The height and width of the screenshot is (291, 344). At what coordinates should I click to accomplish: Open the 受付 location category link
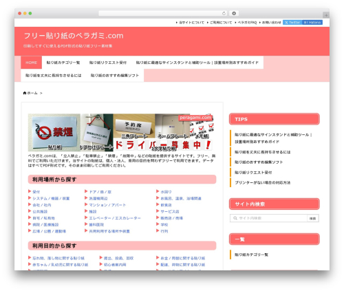coord(36,192)
